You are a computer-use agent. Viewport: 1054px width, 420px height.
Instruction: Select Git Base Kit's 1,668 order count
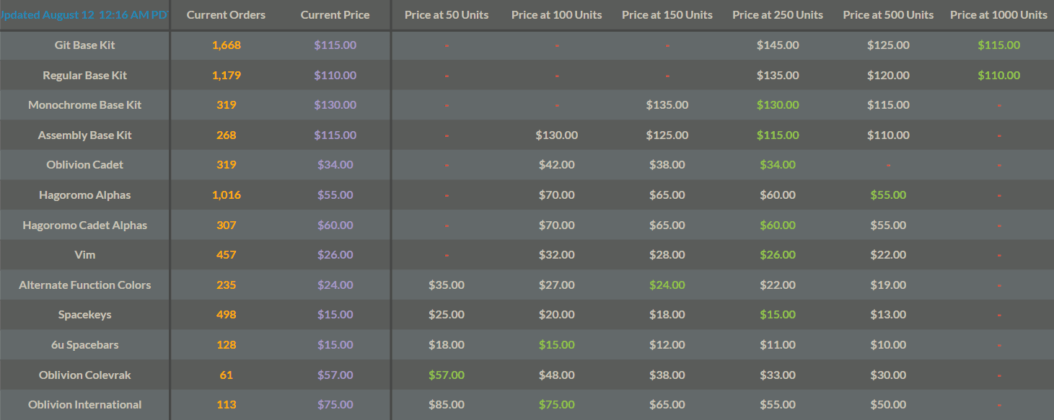coord(227,45)
